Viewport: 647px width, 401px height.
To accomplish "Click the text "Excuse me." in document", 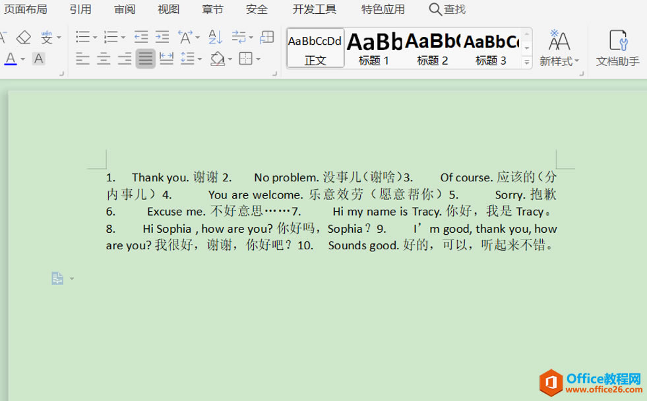I will (x=177, y=212).
